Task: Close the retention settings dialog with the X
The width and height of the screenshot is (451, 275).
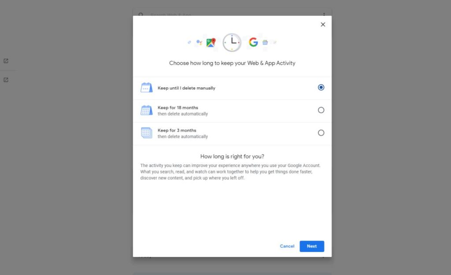Action: point(323,24)
